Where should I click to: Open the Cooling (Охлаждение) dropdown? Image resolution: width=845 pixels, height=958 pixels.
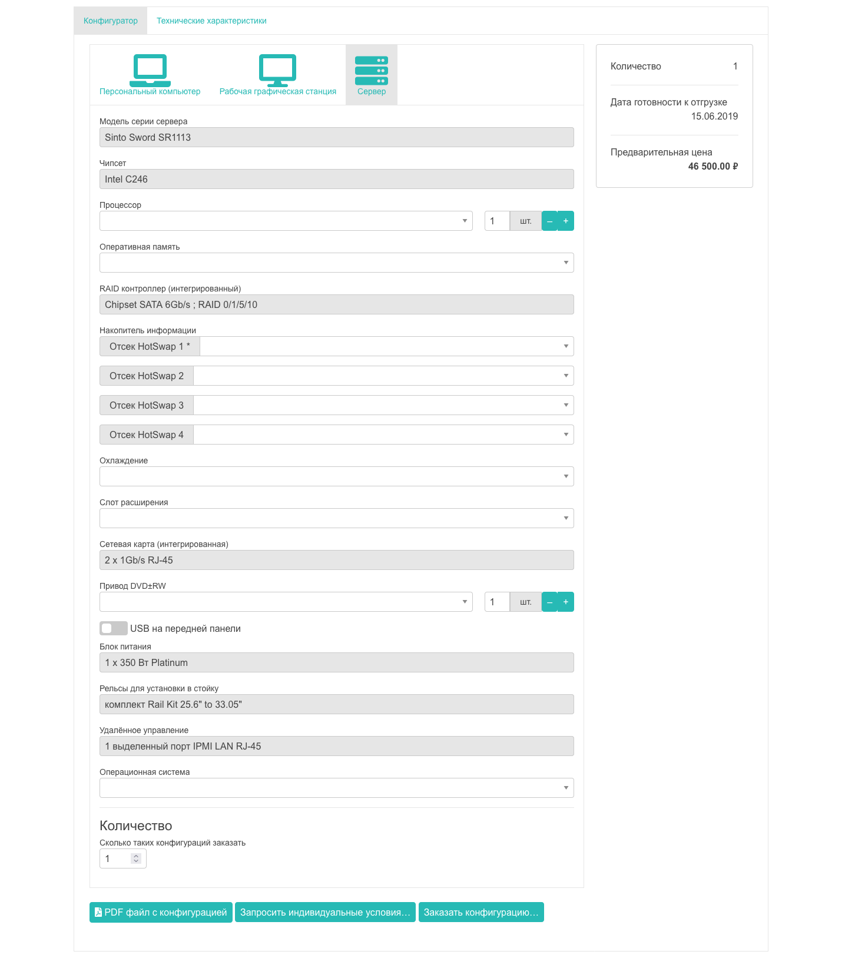click(336, 476)
